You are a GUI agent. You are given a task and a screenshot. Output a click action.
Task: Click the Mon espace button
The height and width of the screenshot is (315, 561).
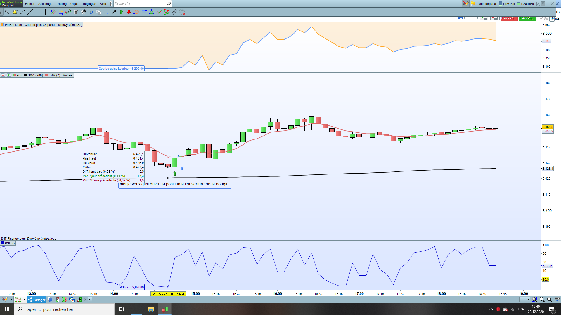click(487, 4)
